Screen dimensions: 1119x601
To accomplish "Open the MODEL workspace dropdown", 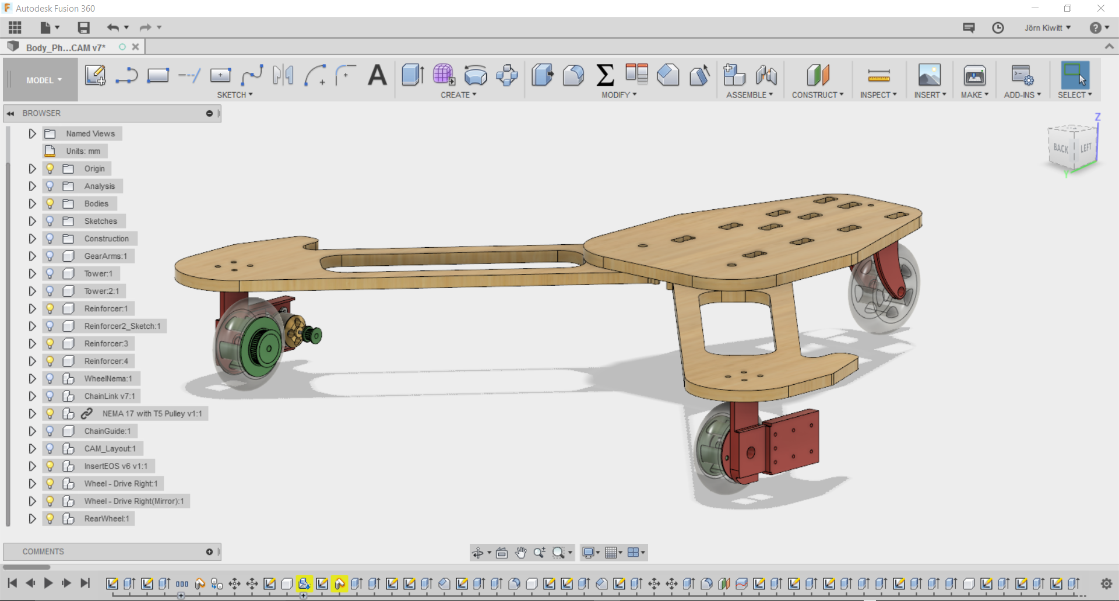I will (44, 80).
